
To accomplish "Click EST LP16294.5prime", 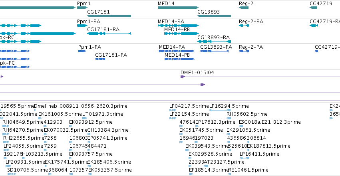I will 229,106.
